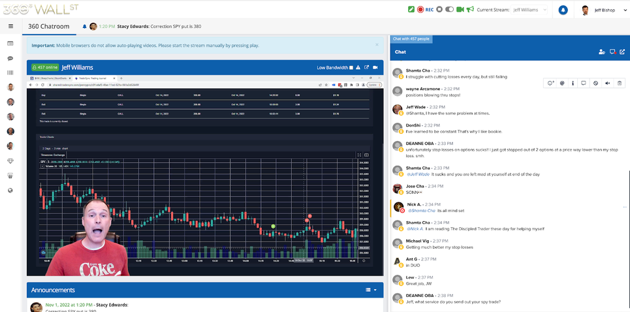Click the Announcements panel header title
630x312 pixels.
[53, 290]
